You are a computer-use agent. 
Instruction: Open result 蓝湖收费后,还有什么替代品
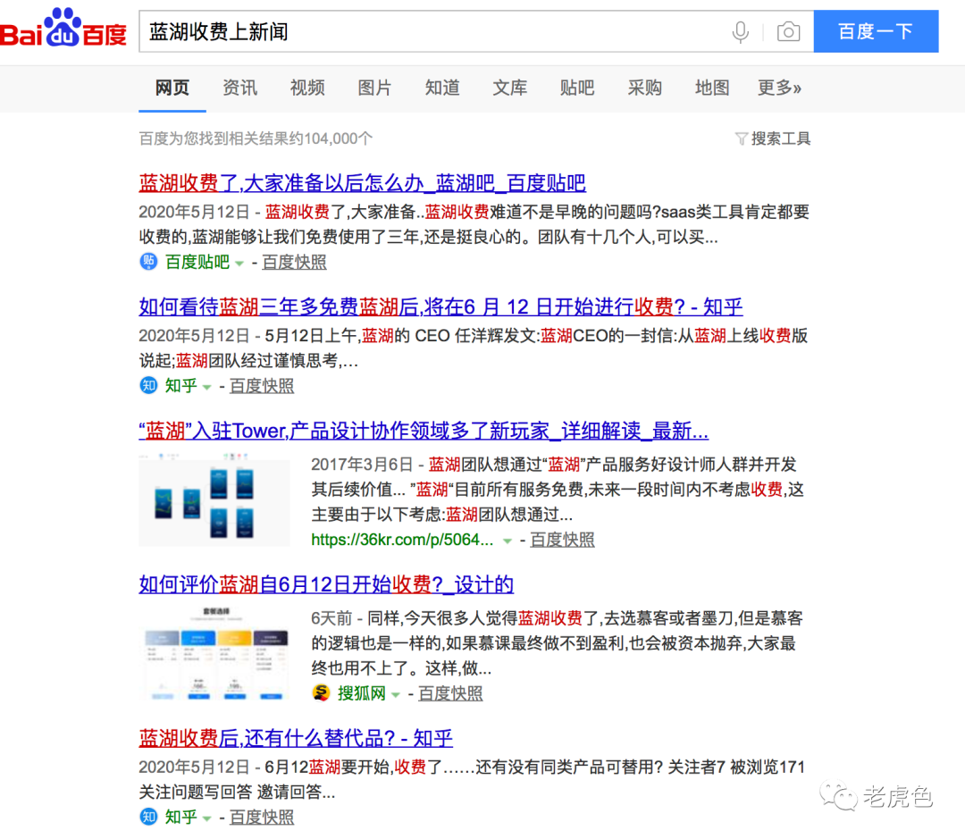coord(296,737)
